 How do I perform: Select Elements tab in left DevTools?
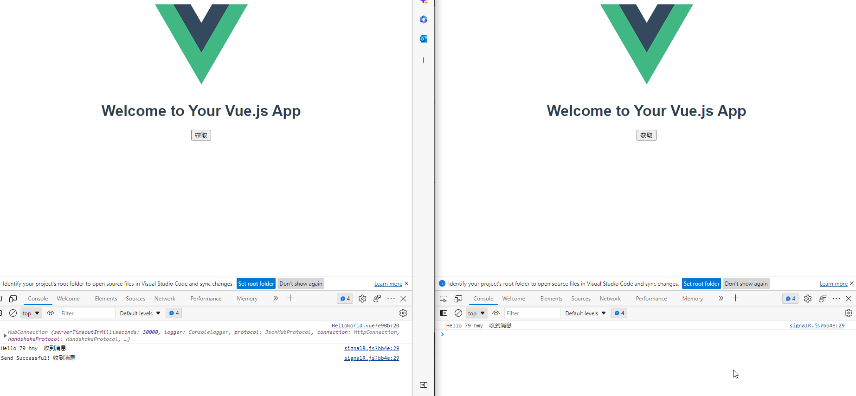(106, 299)
